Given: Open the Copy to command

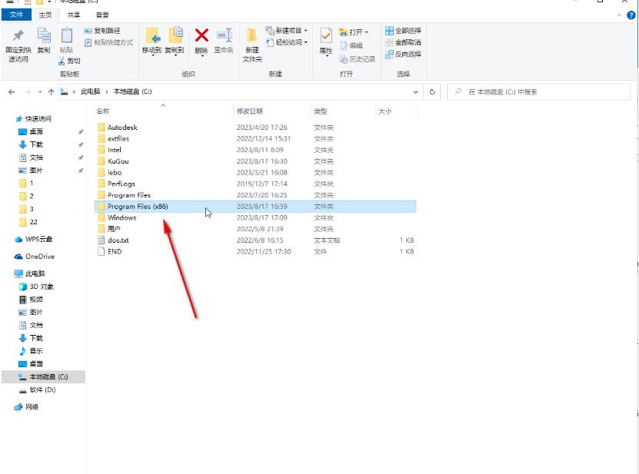Looking at the screenshot, I should point(175,41).
